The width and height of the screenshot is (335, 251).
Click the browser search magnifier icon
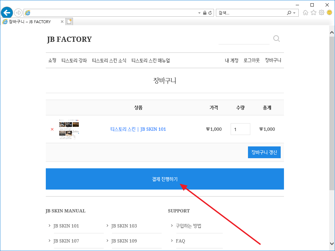[x=289, y=13]
